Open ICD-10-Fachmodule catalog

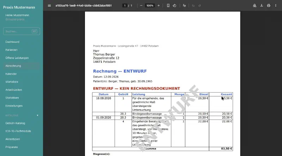pos(18,131)
